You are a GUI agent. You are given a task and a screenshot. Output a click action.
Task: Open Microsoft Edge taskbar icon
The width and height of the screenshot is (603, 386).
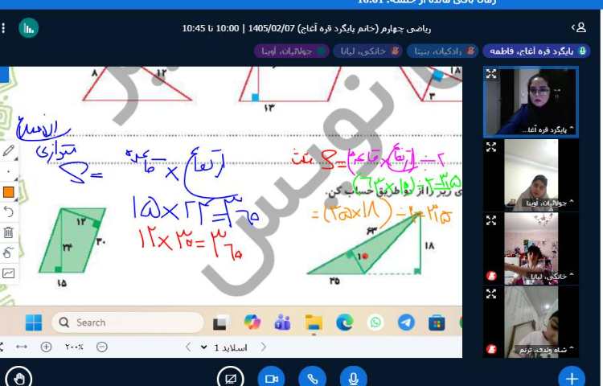(345, 322)
